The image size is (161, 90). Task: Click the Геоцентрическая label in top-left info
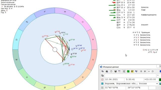point(8,4)
